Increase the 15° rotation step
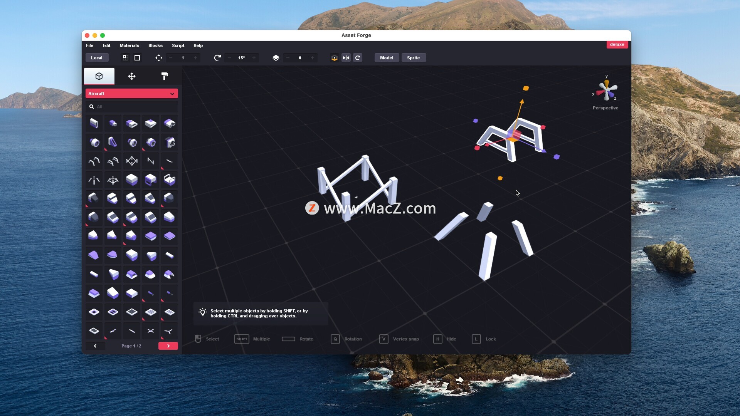The width and height of the screenshot is (740, 416). click(x=254, y=58)
